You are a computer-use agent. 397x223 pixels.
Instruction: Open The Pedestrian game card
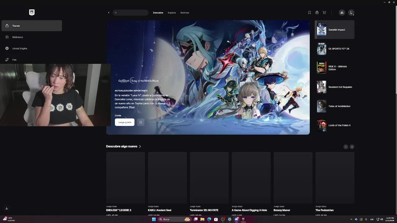(335, 184)
